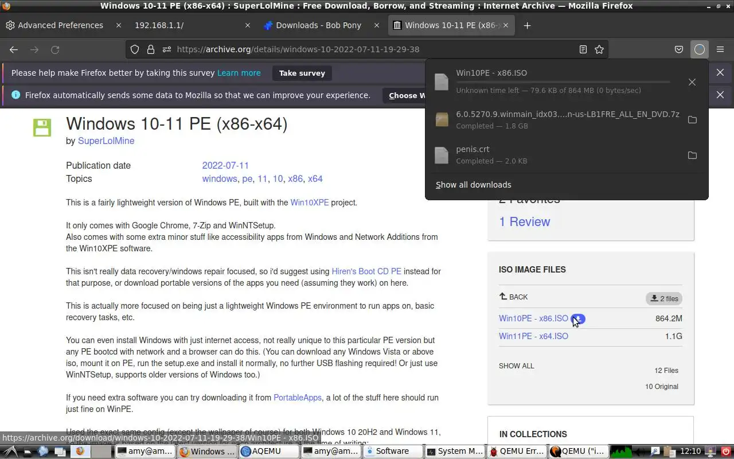734x459 pixels.
Task: Click the 12 Files count text
Action: (666, 371)
